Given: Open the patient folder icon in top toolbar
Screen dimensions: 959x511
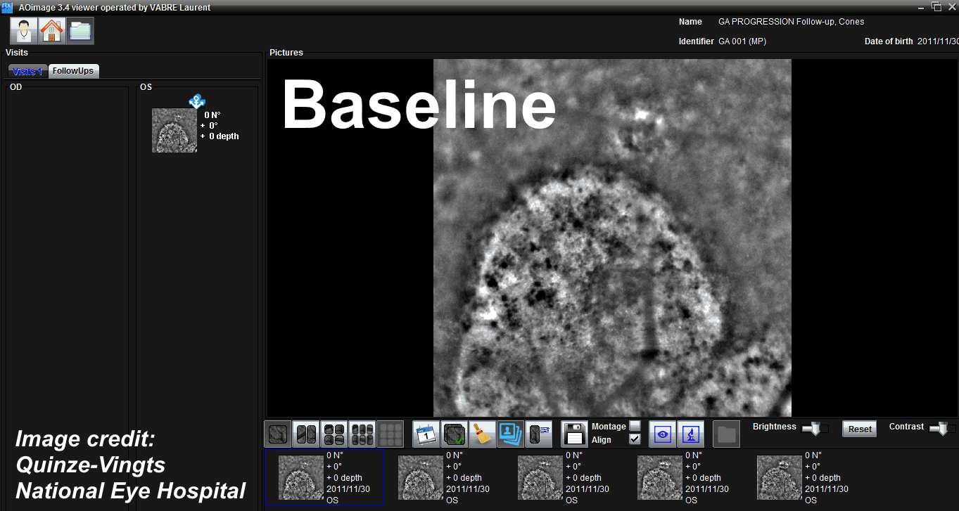Looking at the screenshot, I should click(x=80, y=31).
